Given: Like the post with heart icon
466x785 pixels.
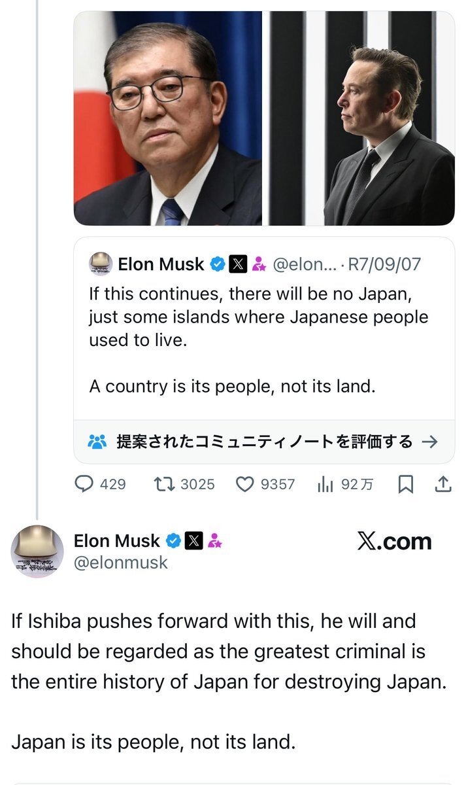Looking at the screenshot, I should click(244, 484).
